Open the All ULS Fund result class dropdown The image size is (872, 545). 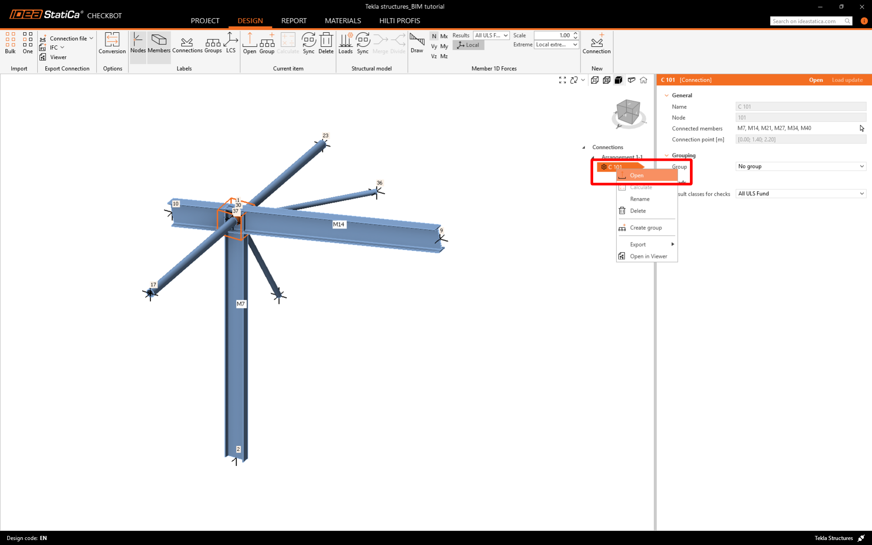coord(800,193)
